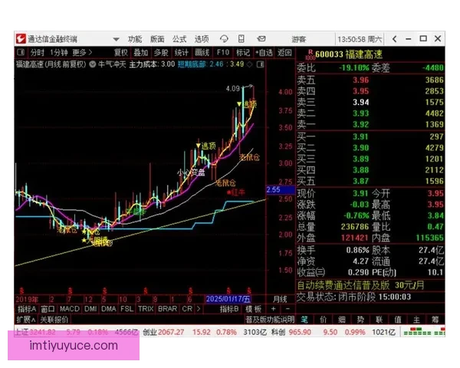Open the 版面 menu
460x368 pixels.
pyautogui.click(x=157, y=39)
